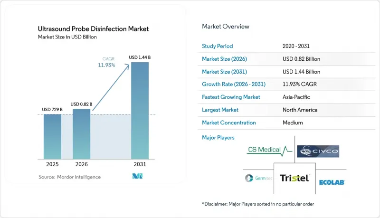Click the Medium concentration value
This screenshot has height=218, width=380.
(x=293, y=123)
